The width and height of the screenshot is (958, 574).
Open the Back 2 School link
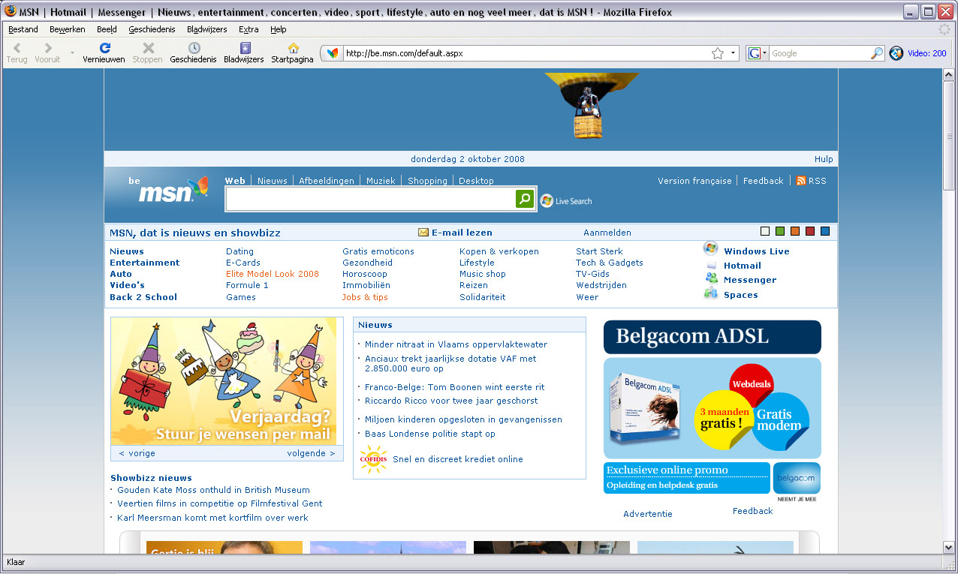click(x=143, y=297)
